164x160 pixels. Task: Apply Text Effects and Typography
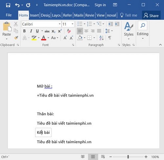pyautogui.click(x=25, y=38)
